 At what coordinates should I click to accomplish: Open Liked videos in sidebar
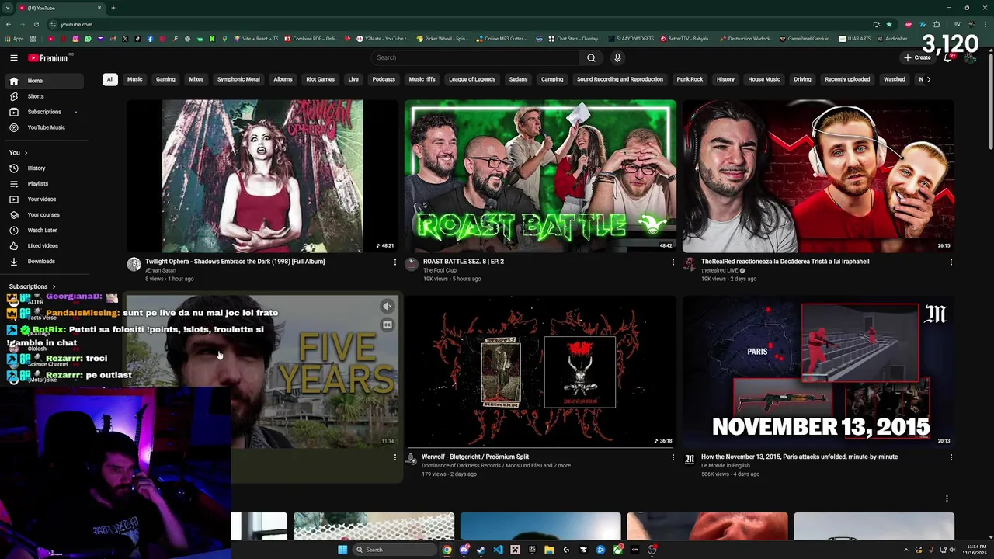pos(43,246)
